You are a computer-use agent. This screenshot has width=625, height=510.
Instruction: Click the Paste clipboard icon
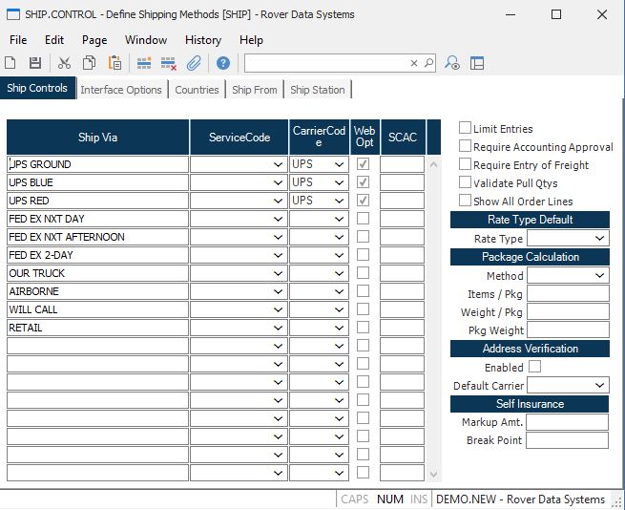(115, 63)
